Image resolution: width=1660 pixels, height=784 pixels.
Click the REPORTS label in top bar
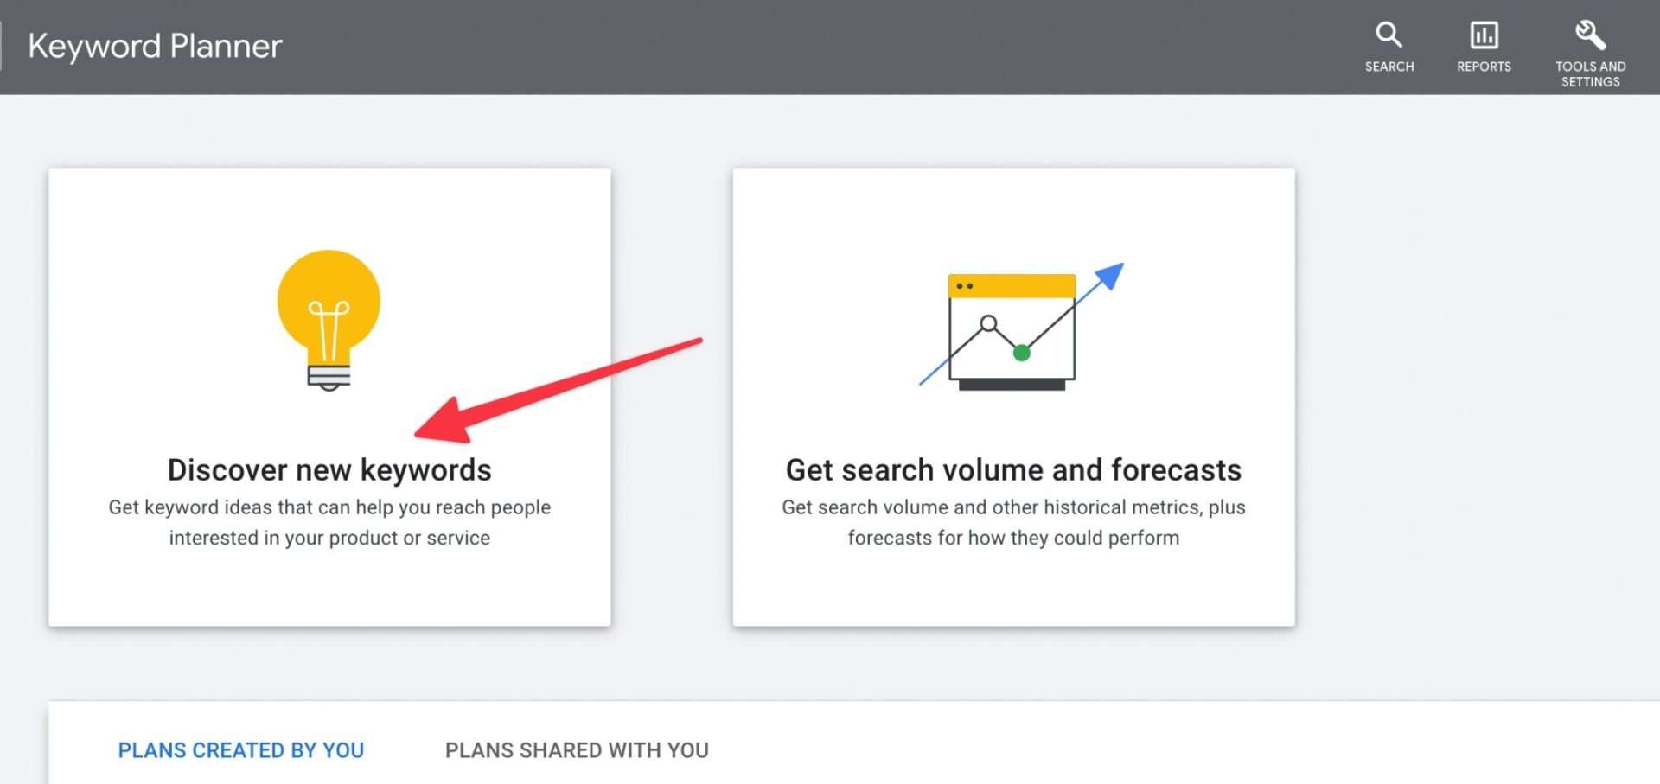1484,67
